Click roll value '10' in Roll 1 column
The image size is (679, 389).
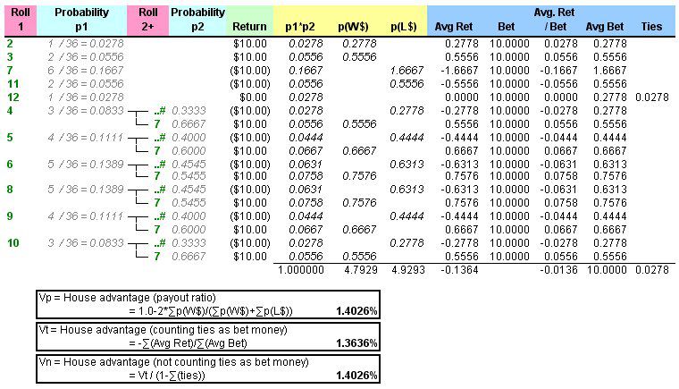[x=13, y=243]
